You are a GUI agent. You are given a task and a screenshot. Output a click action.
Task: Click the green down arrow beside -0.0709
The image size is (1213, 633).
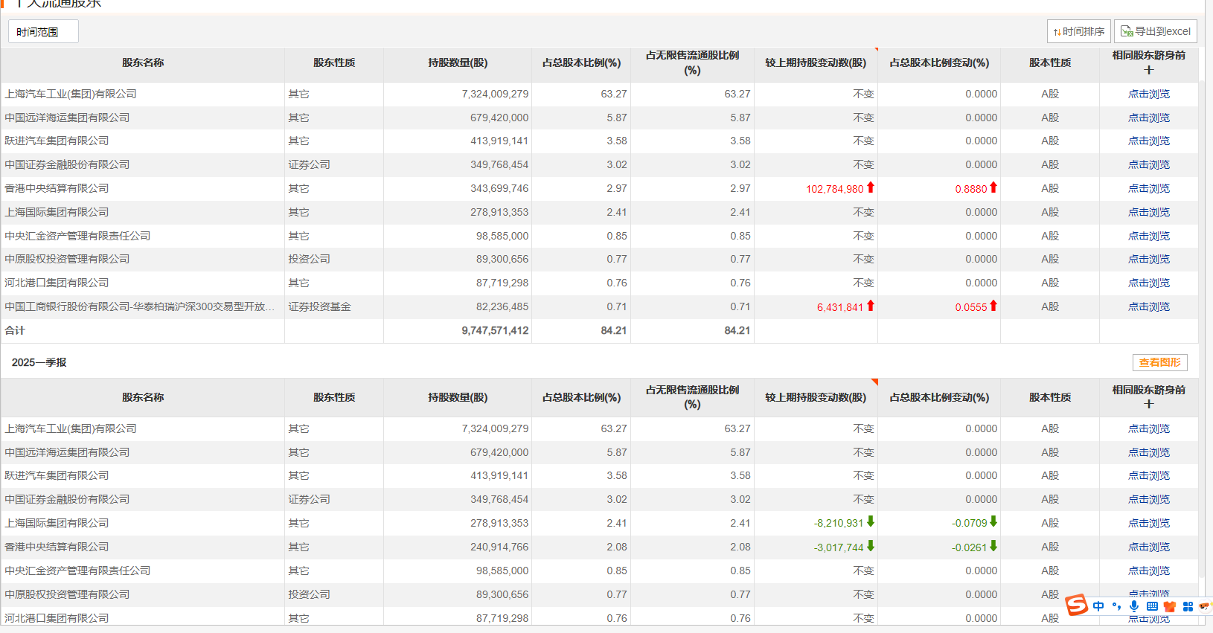point(993,522)
